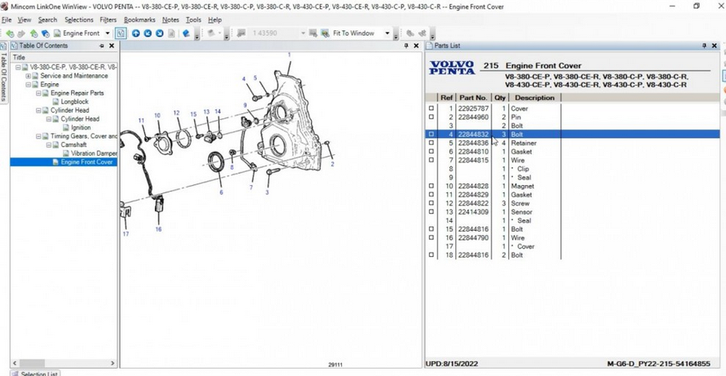
Task: Collapse the Engine Repair Parts node
Action: tap(38, 93)
